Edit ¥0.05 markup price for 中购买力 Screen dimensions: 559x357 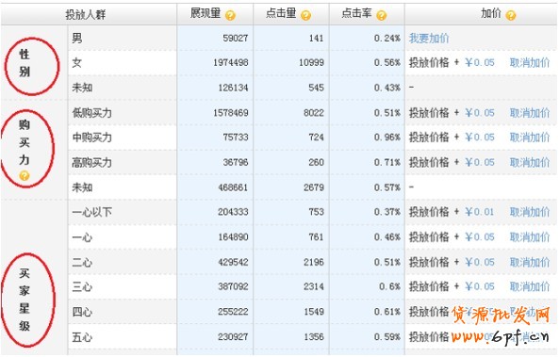[480, 138]
